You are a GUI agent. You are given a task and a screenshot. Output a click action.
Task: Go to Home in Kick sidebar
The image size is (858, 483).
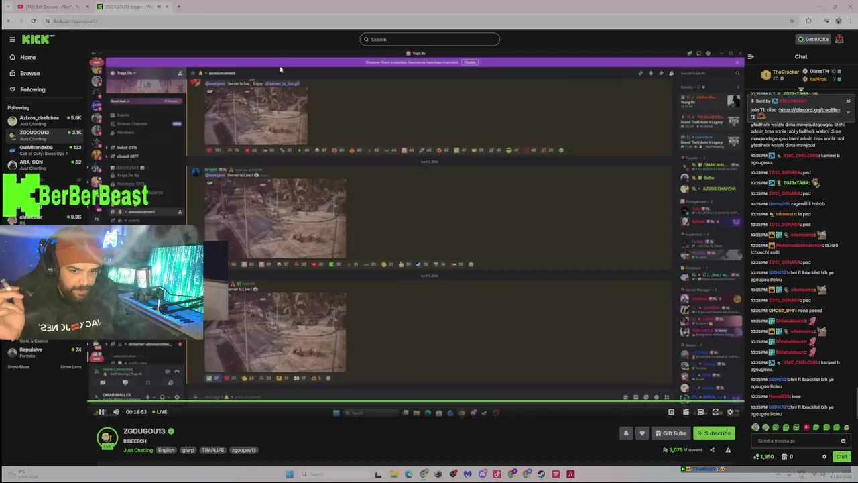pos(27,57)
